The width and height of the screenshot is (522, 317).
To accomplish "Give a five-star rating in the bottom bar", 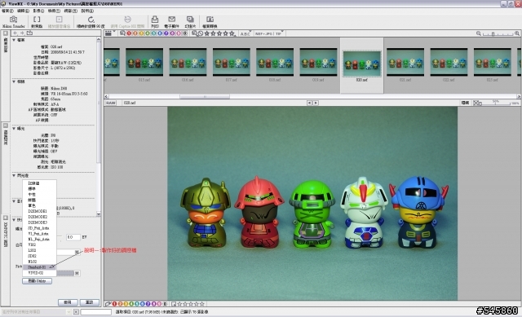I will pyautogui.click(x=201, y=304).
